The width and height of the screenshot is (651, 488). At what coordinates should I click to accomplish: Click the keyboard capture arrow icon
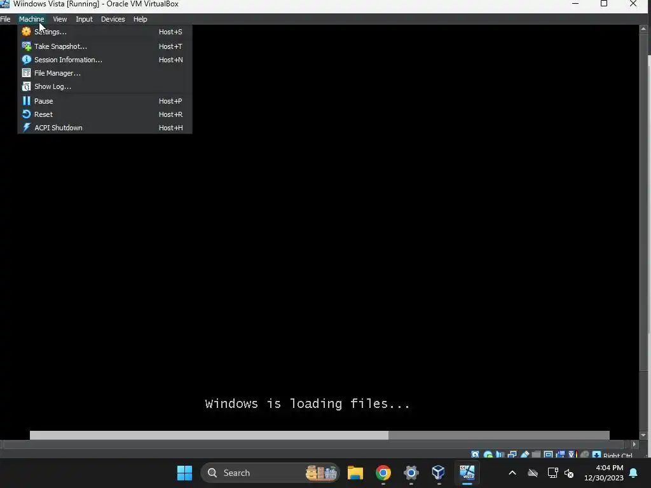pos(596,454)
